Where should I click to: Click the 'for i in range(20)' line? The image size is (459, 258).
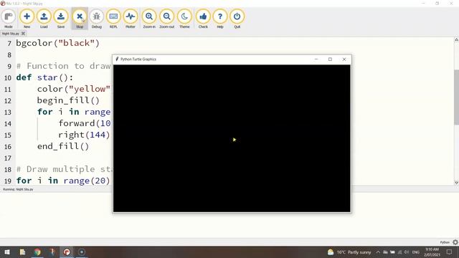click(63, 181)
